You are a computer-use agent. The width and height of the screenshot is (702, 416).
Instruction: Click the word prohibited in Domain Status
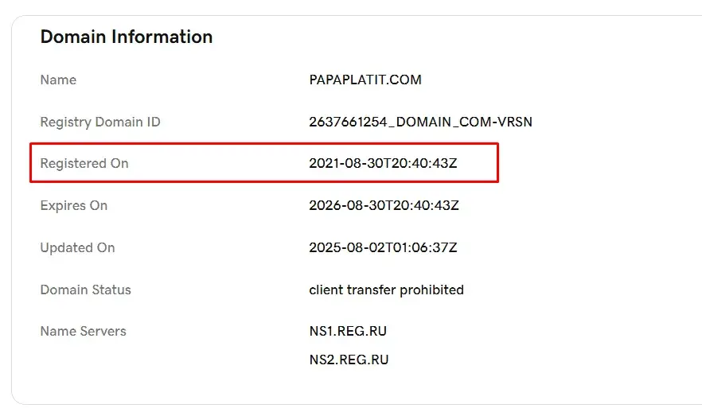click(431, 290)
